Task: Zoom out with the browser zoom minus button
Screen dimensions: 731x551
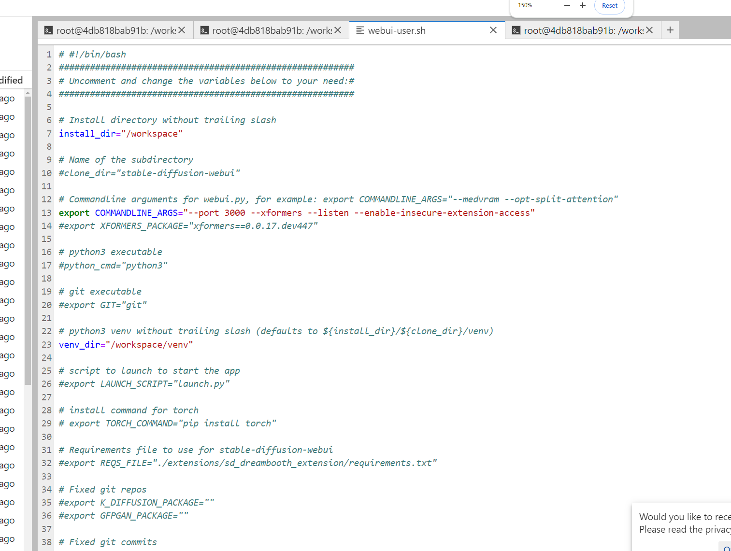Action: pyautogui.click(x=567, y=5)
